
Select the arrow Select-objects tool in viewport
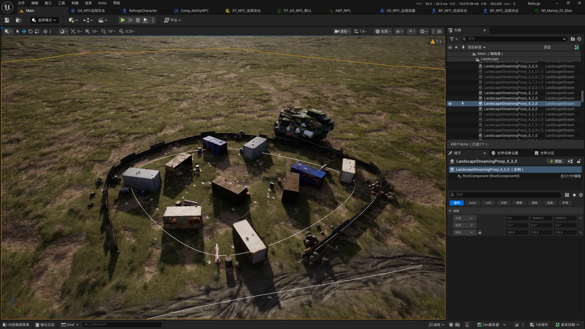pyautogui.click(x=17, y=31)
